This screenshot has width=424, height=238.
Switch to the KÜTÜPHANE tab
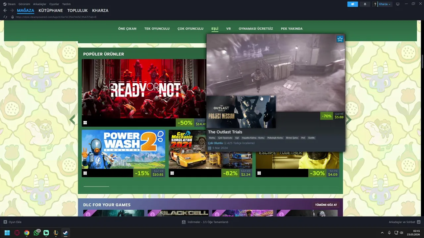[51, 11]
